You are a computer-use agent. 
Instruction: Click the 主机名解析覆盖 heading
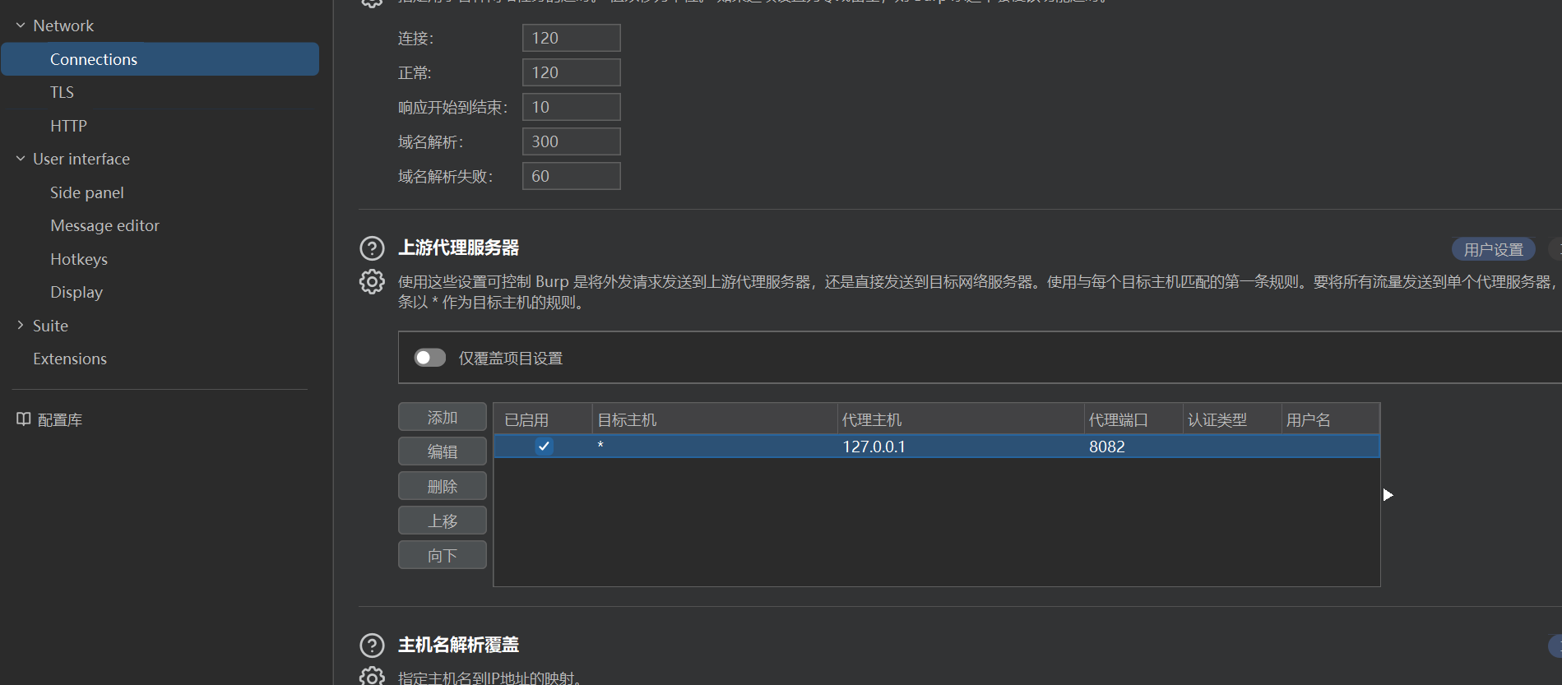tap(459, 645)
